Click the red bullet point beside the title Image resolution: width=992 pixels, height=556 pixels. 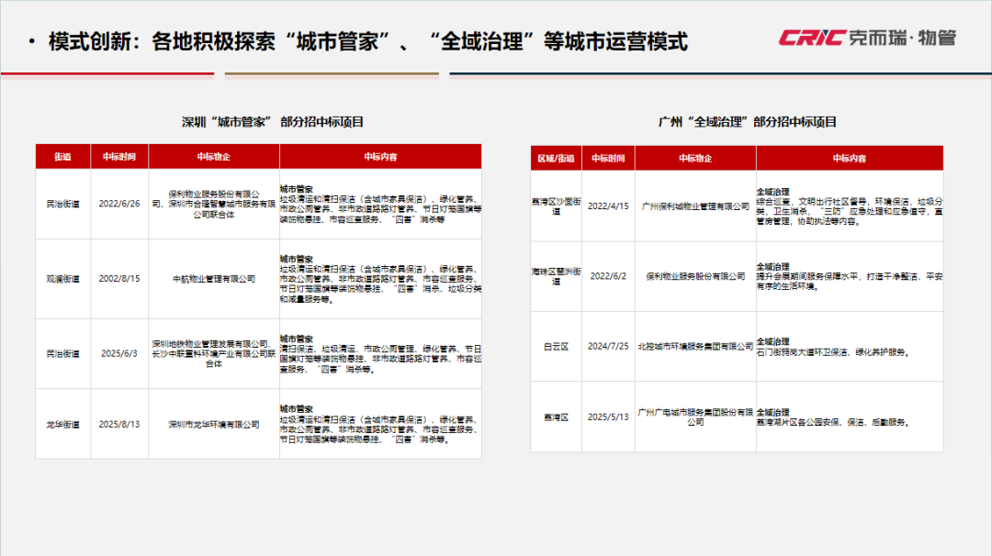pos(32,40)
